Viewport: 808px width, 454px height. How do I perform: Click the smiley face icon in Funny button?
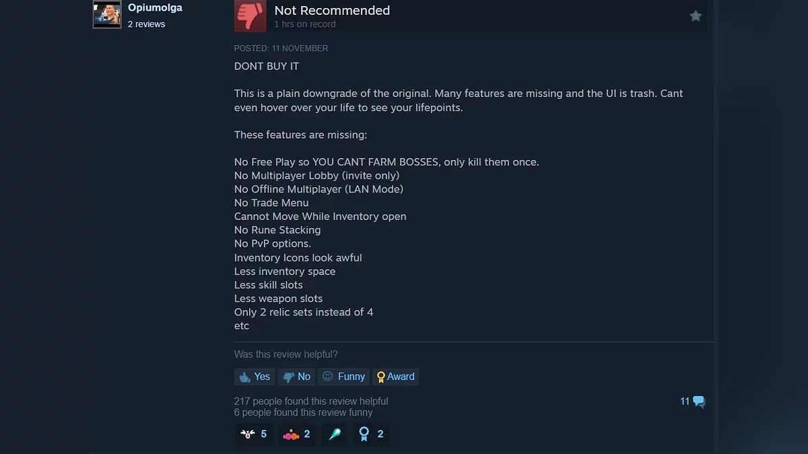(327, 376)
